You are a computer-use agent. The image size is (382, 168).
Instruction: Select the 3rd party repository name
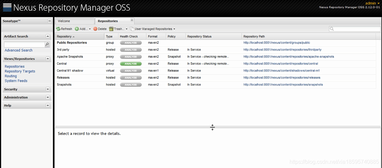tap(63, 49)
